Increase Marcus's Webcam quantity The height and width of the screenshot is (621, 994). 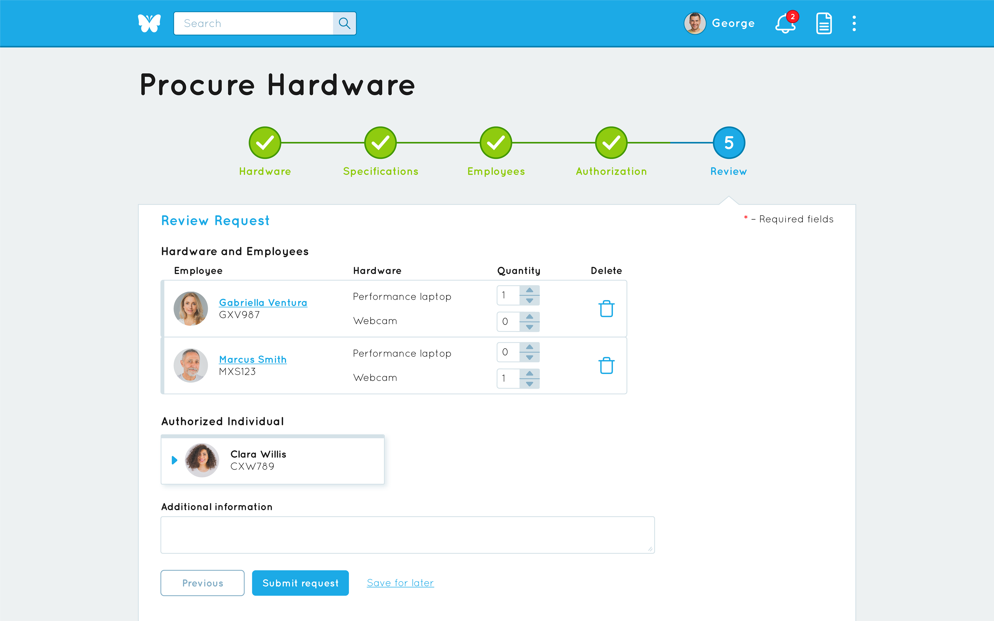coord(529,373)
